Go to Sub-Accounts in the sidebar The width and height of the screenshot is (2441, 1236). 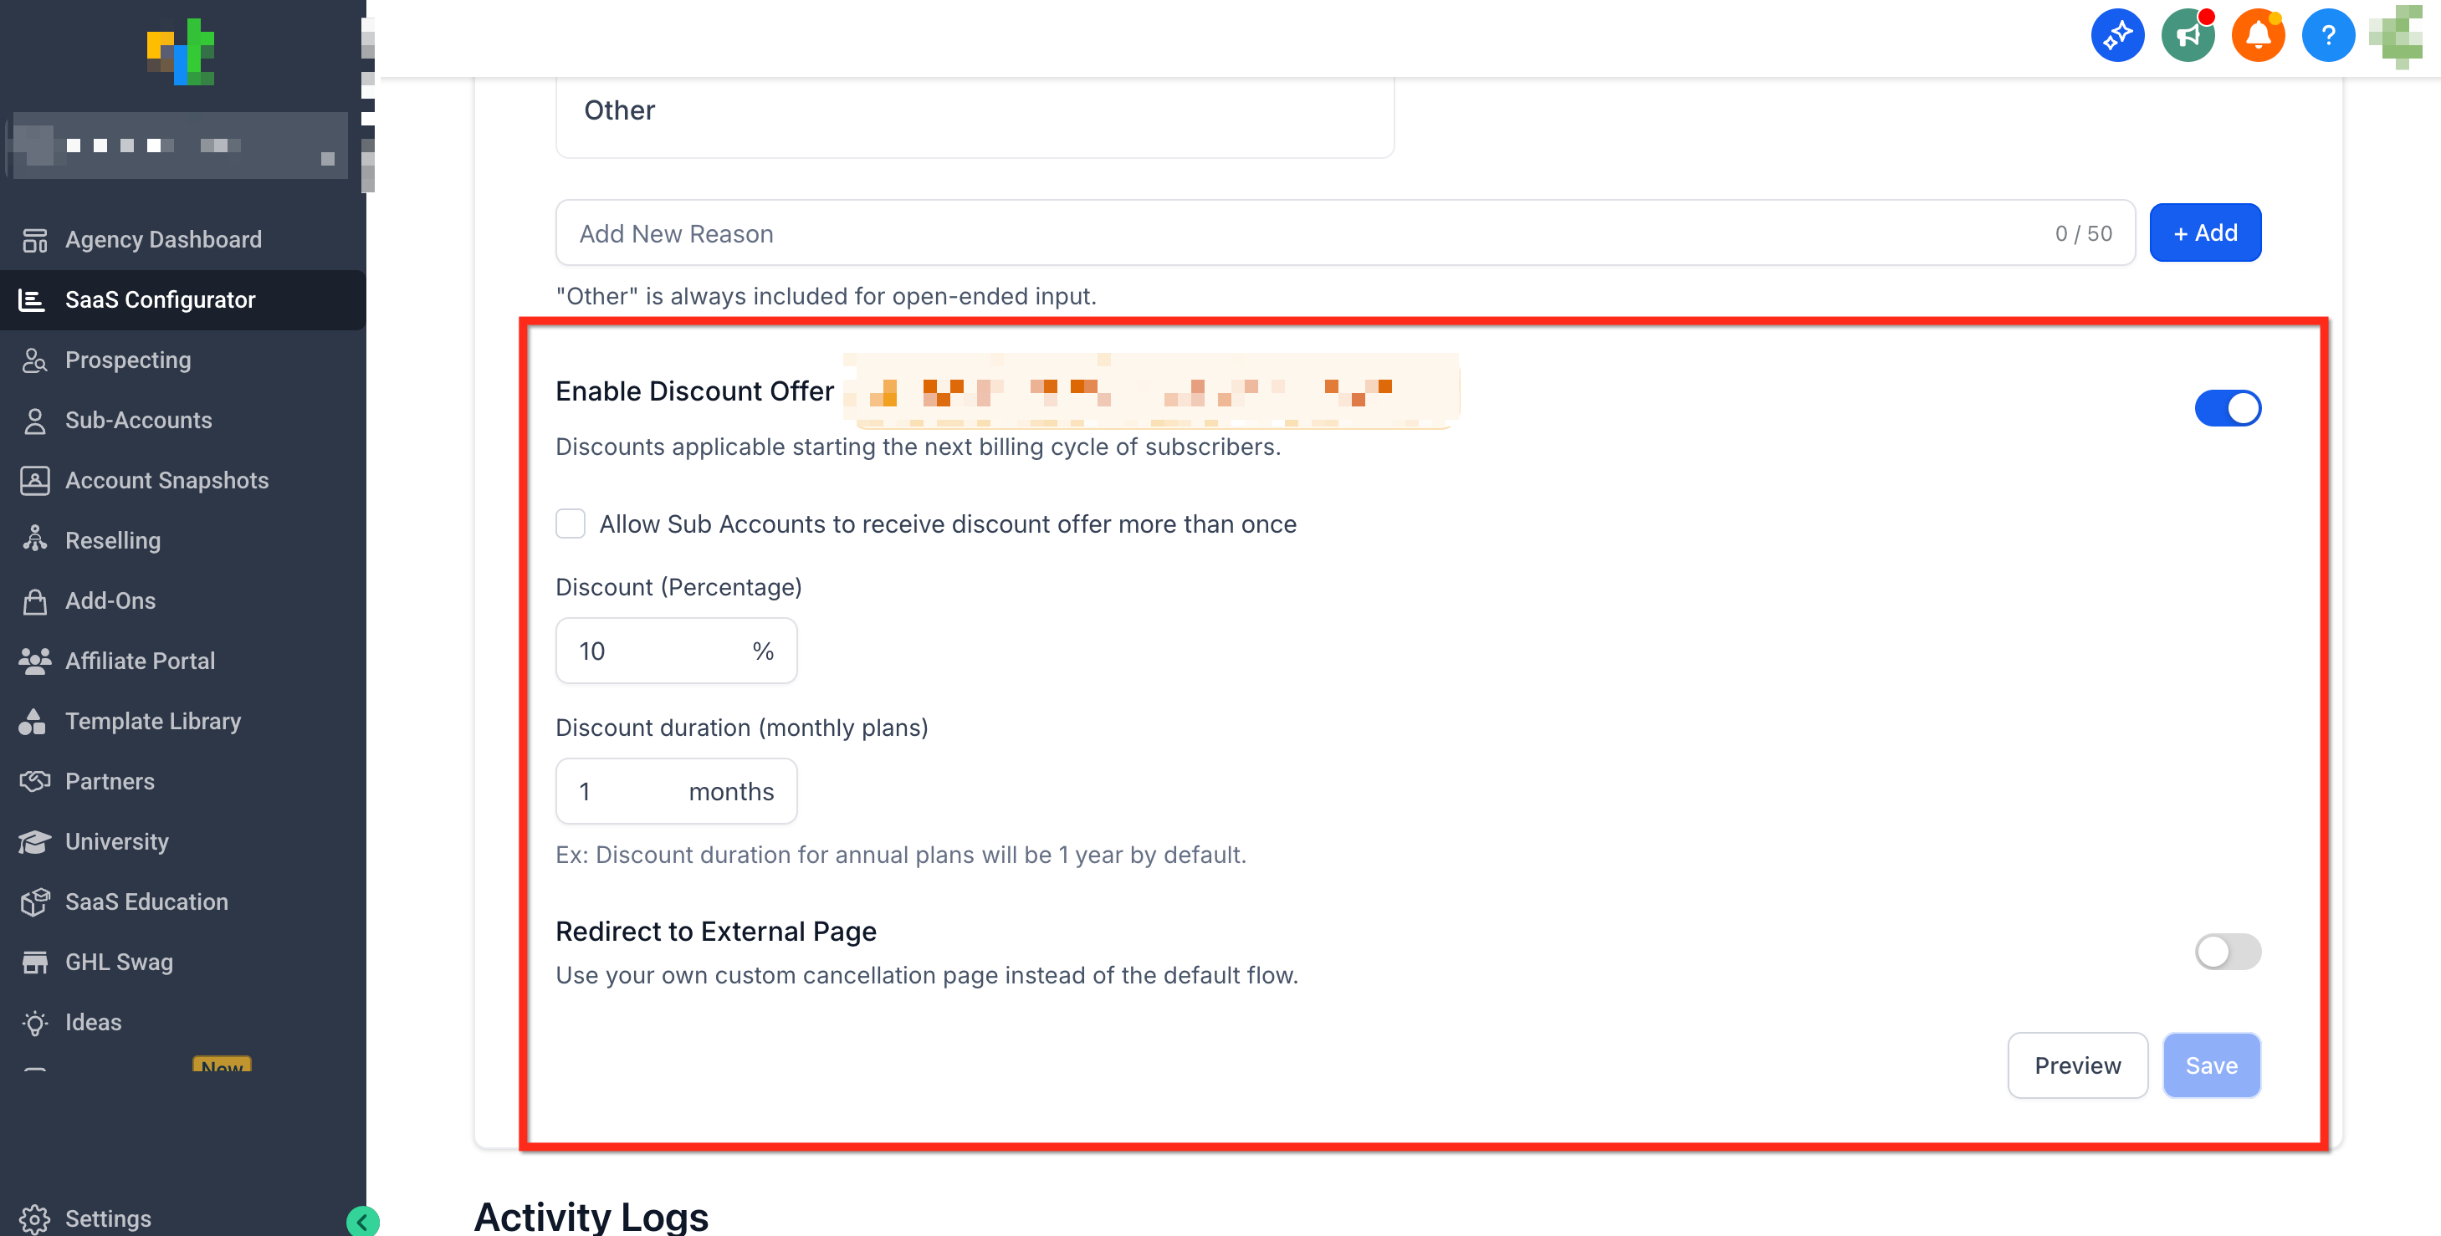click(x=138, y=420)
